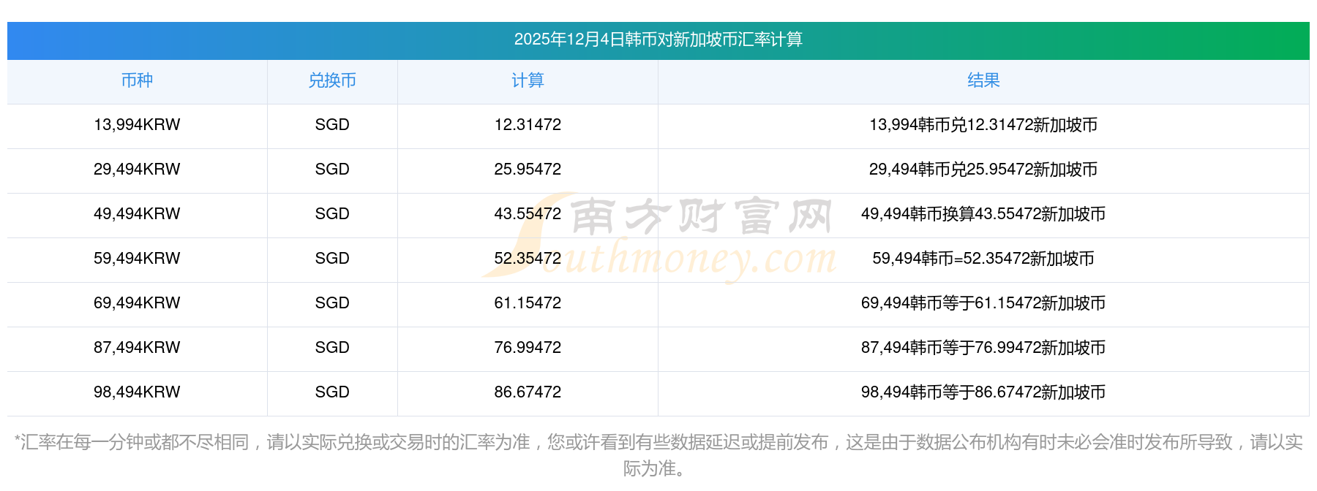Image resolution: width=1317 pixels, height=491 pixels.
Task: Click the 98,494KRW cell
Action: tap(137, 392)
